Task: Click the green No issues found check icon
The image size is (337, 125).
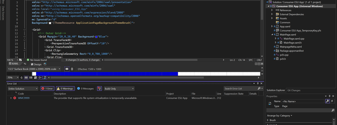Action: click(28, 60)
